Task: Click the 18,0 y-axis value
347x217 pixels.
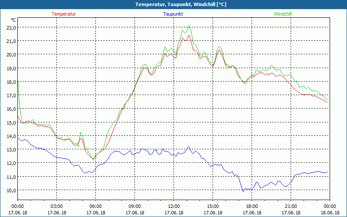Action: point(12,82)
